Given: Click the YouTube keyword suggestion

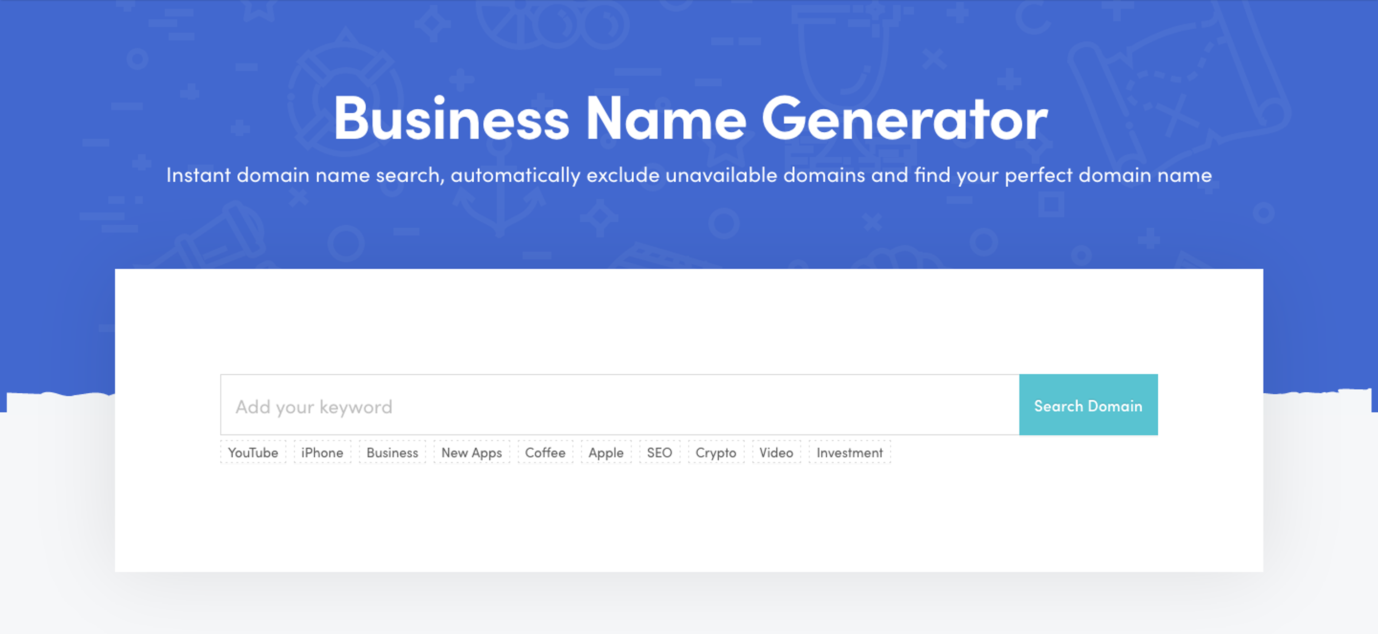Looking at the screenshot, I should tap(253, 452).
